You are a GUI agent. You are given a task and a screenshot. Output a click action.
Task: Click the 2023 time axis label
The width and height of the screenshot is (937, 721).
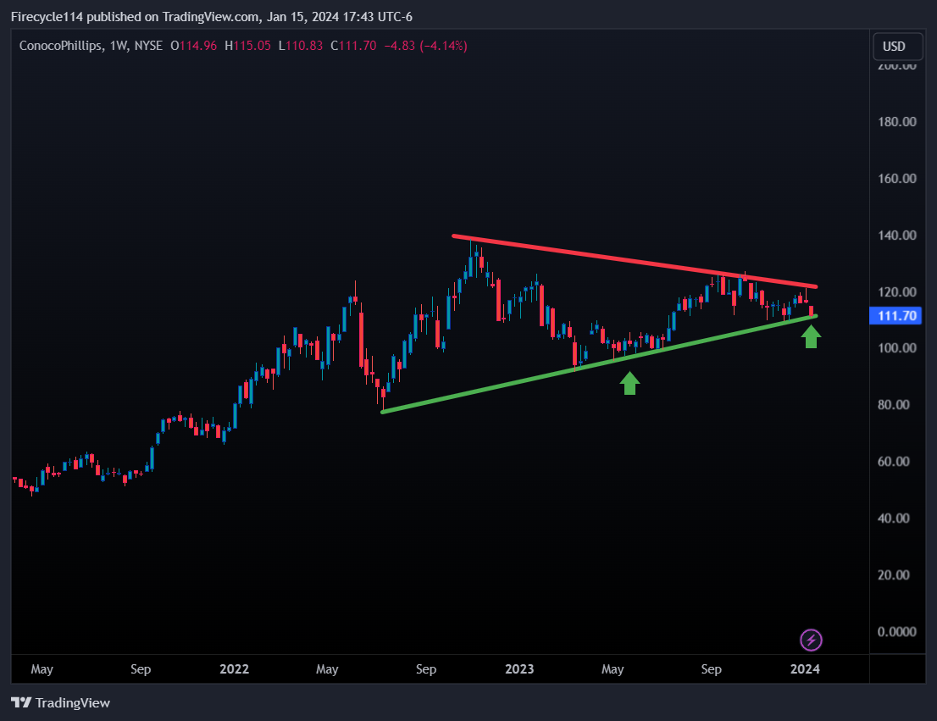[x=519, y=669]
